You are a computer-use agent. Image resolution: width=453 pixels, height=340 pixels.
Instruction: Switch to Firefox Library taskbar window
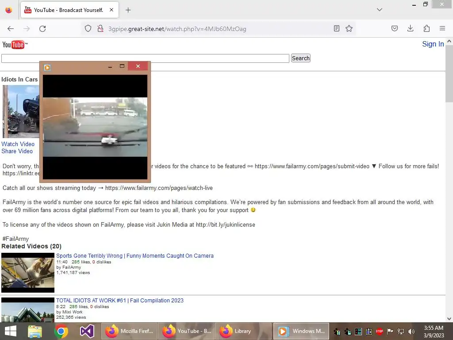pyautogui.click(x=243, y=331)
